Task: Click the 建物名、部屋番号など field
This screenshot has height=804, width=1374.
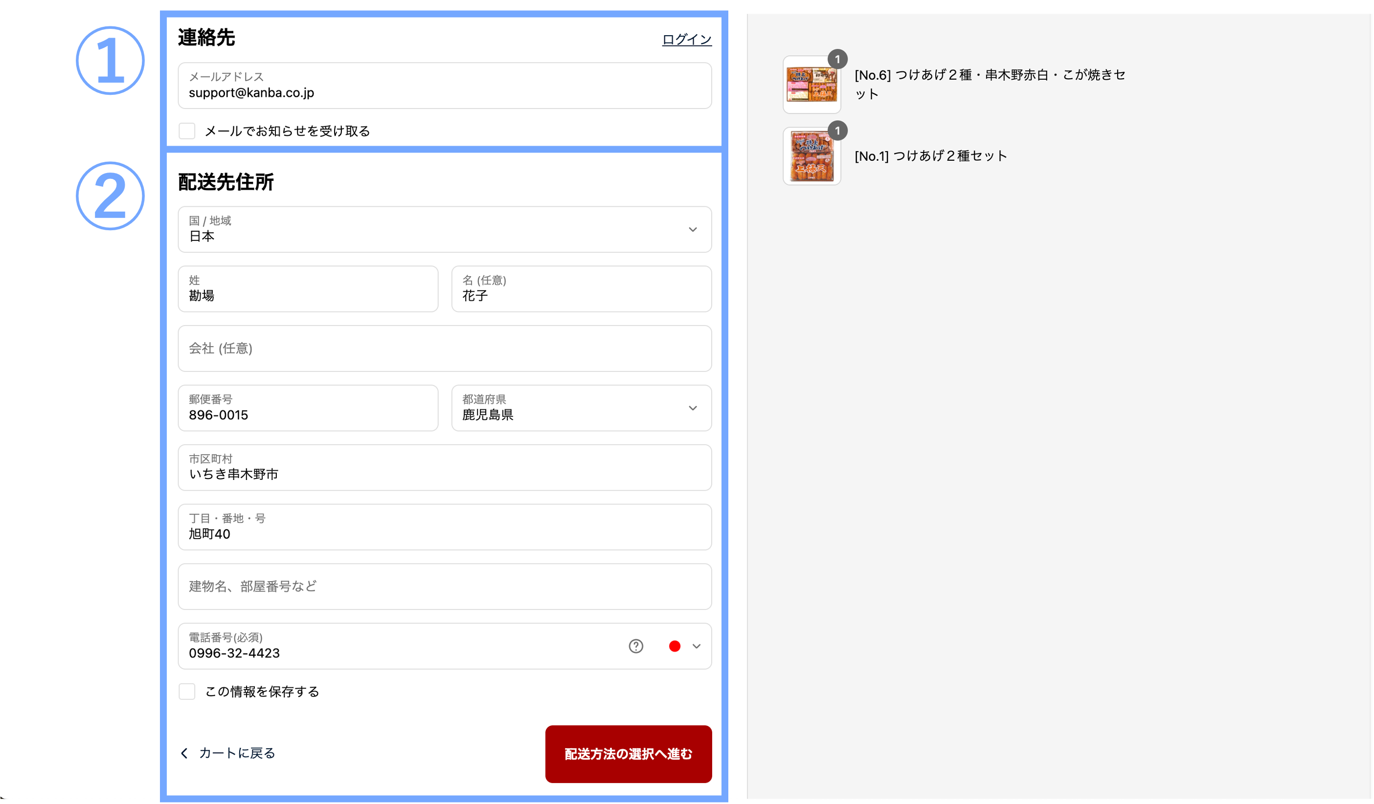Action: point(444,587)
